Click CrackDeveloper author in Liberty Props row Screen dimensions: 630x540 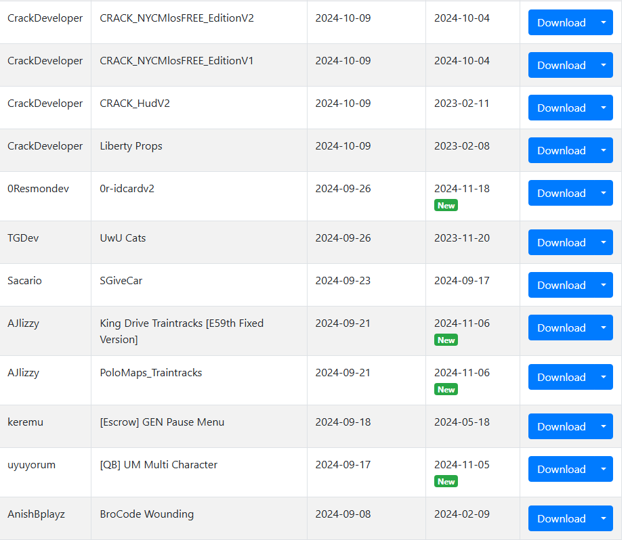[x=45, y=146]
